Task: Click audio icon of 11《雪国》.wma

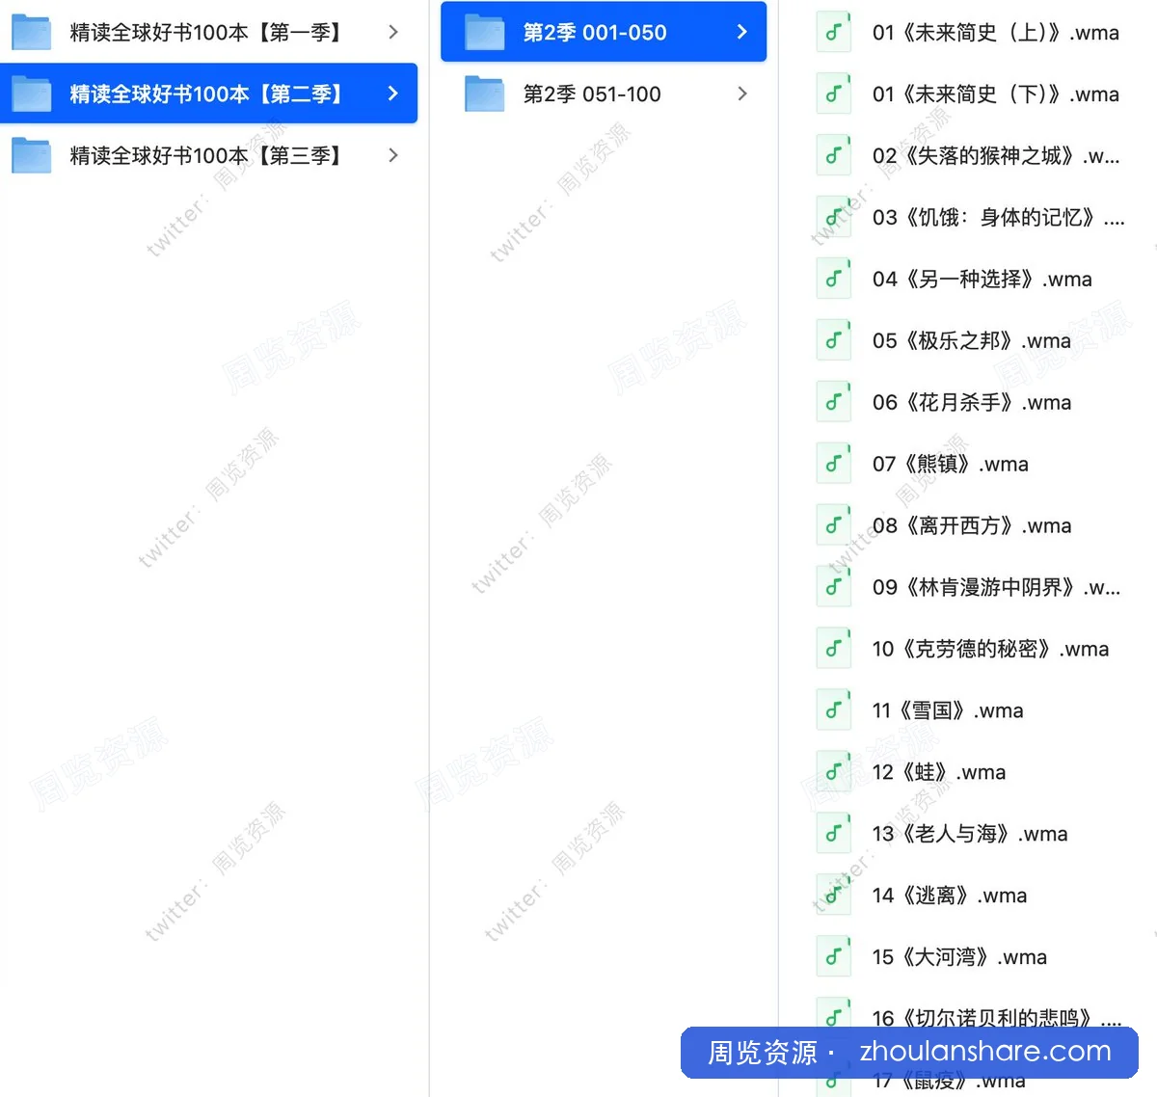Action: click(833, 710)
